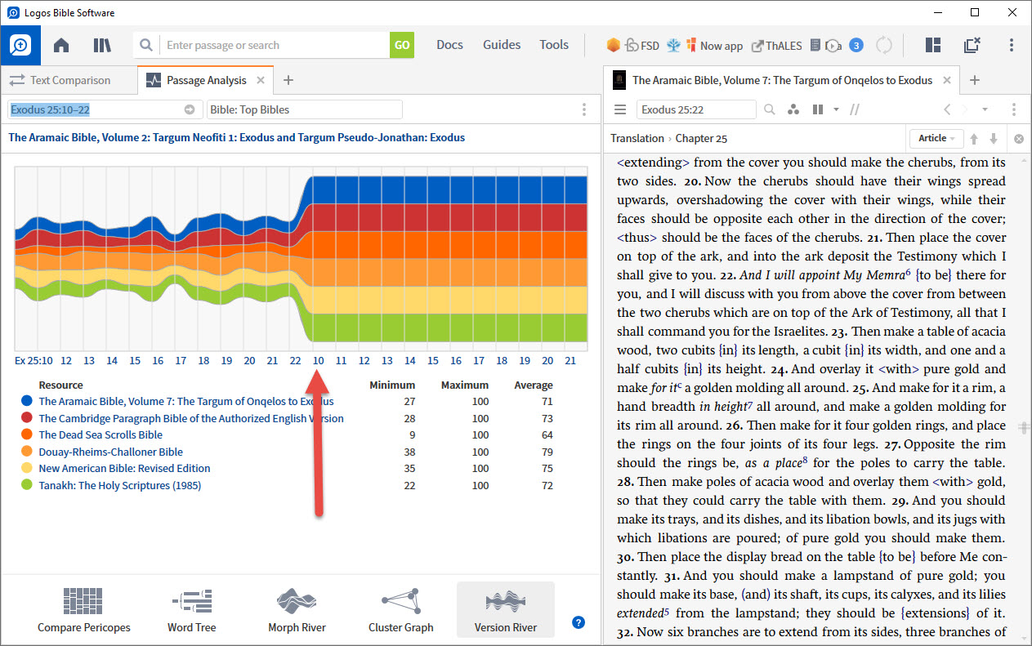This screenshot has width=1032, height=646.
Task: Click the blue tree shortcut icon
Action: [674, 46]
